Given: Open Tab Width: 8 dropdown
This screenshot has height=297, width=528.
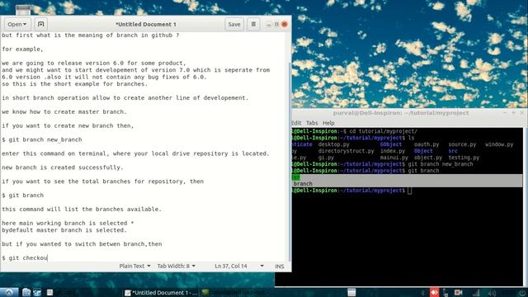Looking at the screenshot, I should 176,266.
